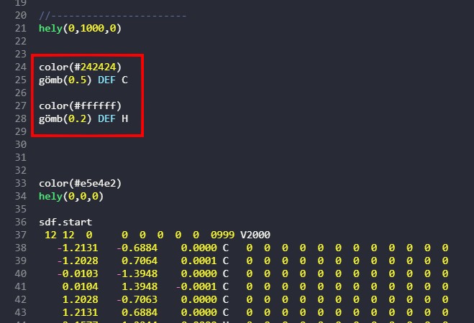The image size is (474, 323).
Task: Click line number 43 in the gutter
Action: click(x=20, y=312)
